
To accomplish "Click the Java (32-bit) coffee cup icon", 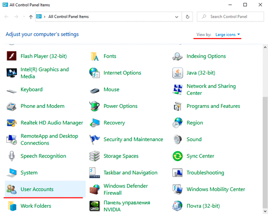I will [x=178, y=73].
